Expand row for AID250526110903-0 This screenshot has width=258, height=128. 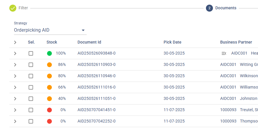pos(15,65)
